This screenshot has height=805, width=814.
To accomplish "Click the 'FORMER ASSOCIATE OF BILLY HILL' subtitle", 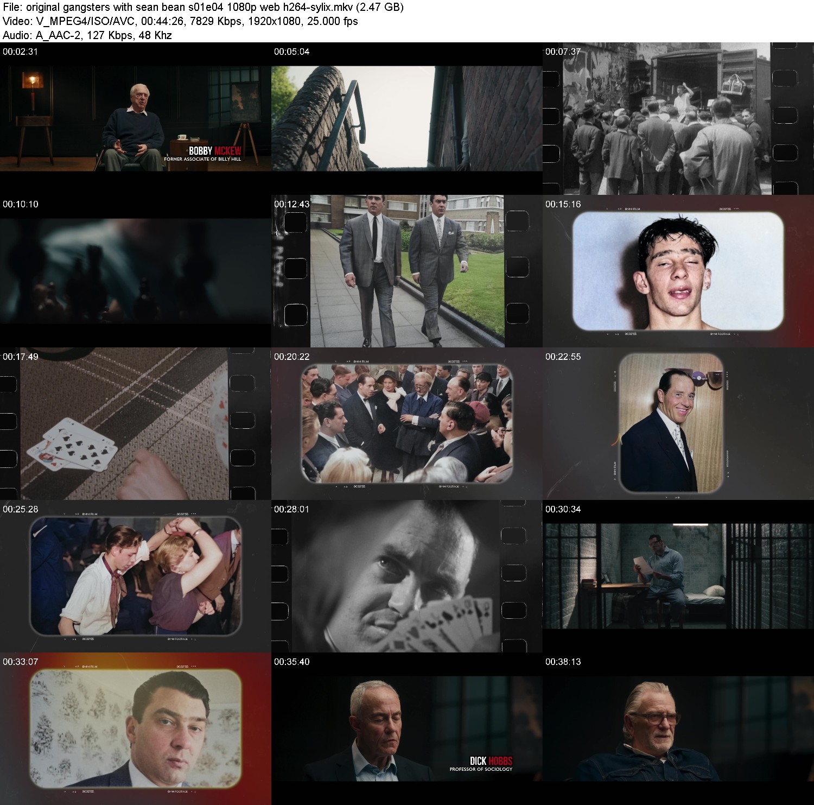I will pos(202,159).
